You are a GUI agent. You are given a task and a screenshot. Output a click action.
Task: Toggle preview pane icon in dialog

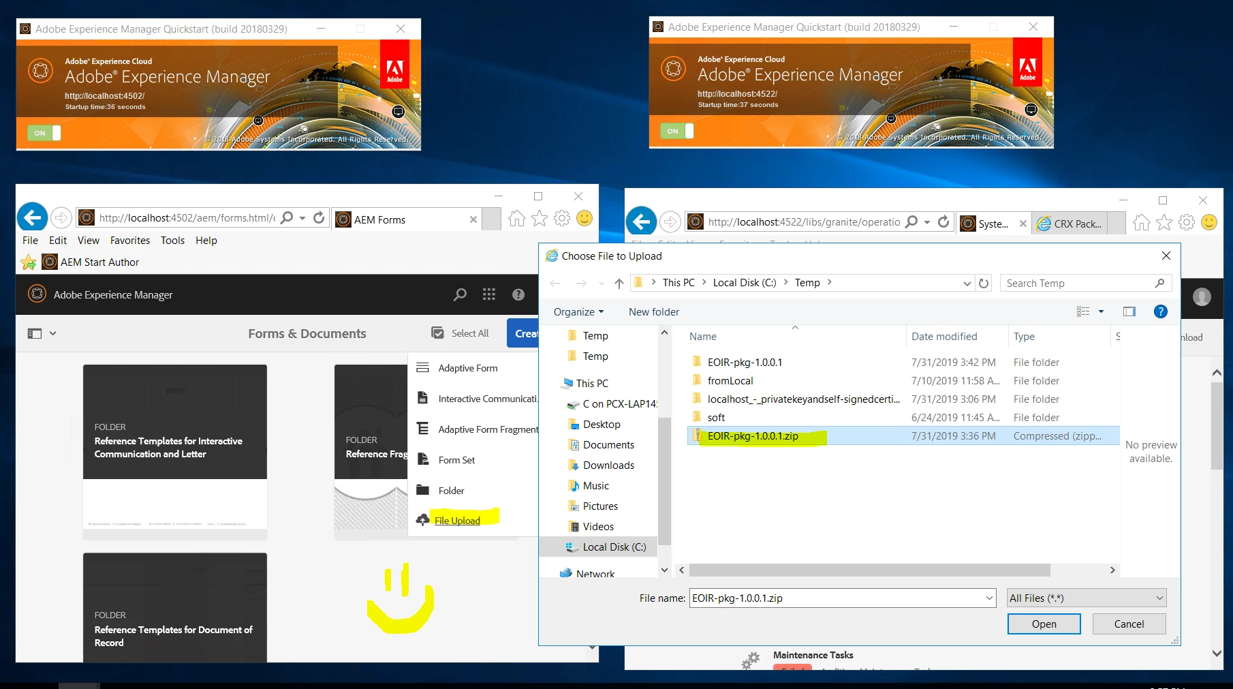point(1129,311)
